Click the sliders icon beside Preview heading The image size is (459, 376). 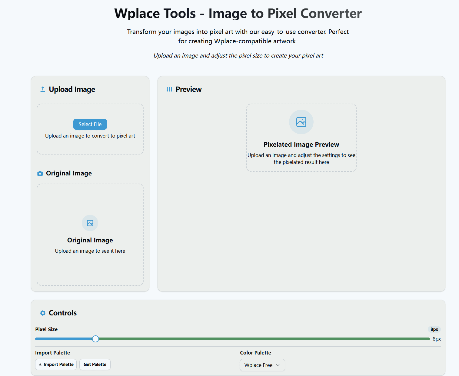(169, 89)
